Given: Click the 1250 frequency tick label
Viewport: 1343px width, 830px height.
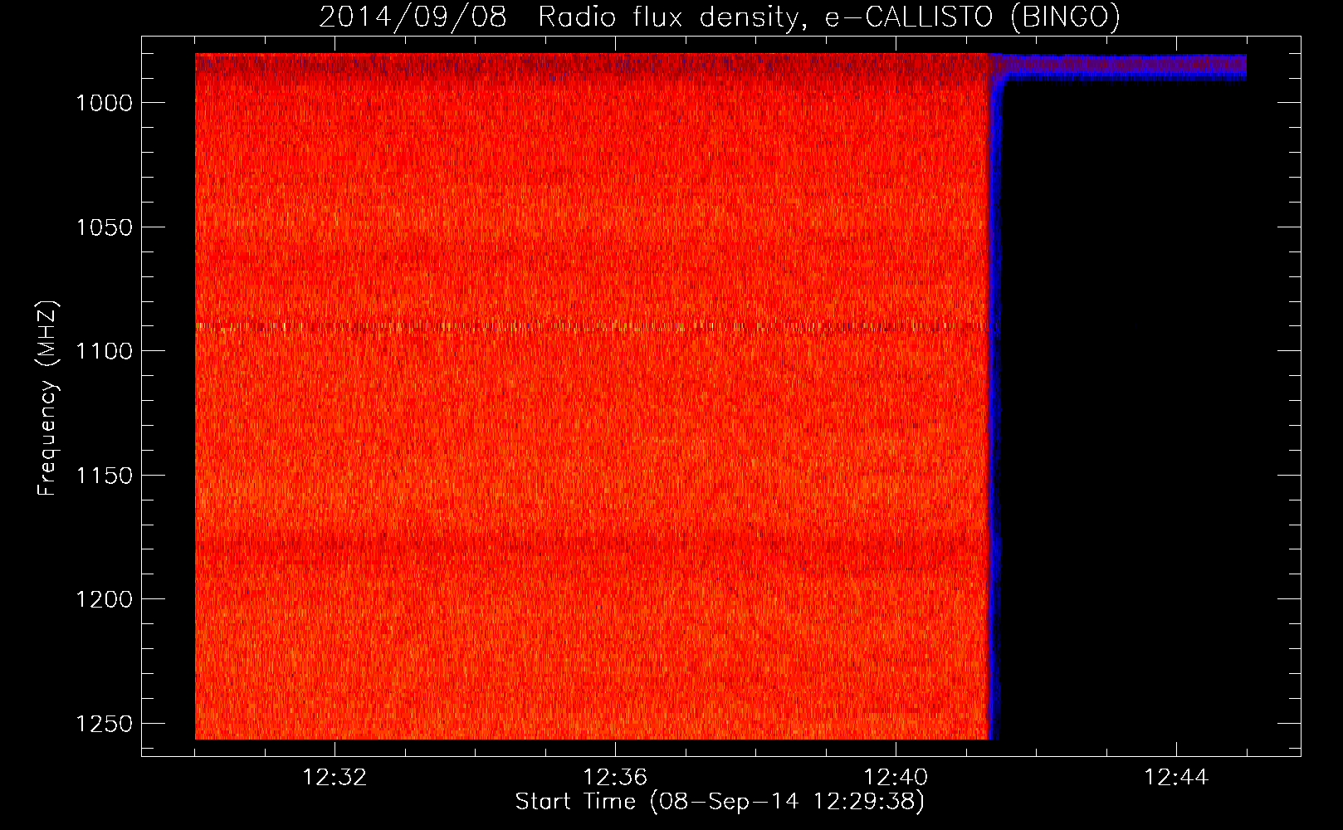Looking at the screenshot, I should [x=104, y=724].
